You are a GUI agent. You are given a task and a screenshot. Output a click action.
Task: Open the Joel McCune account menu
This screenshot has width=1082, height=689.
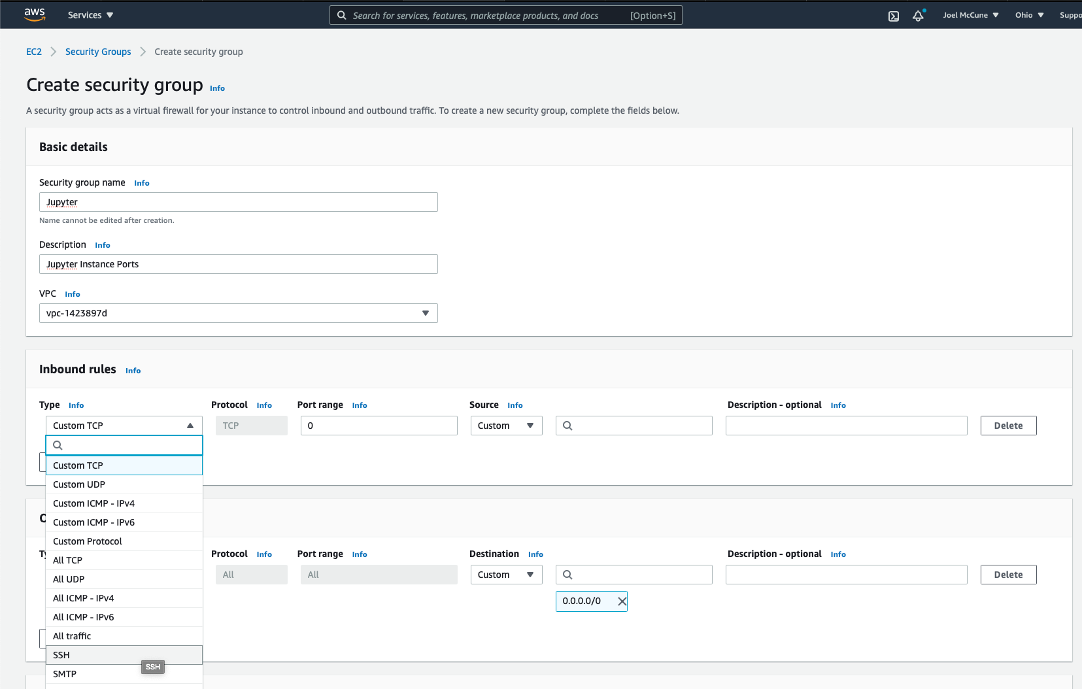pyautogui.click(x=971, y=15)
